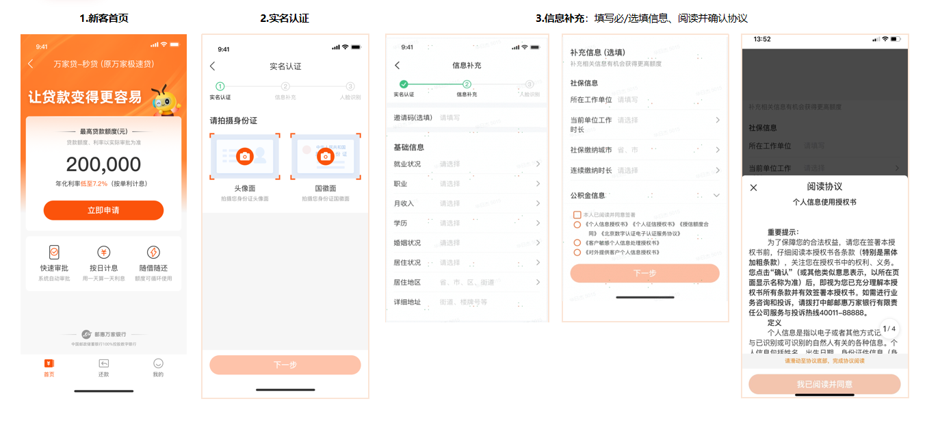Tap the 个人信息使用授权书 title
This screenshot has height=423, width=927.
[824, 202]
